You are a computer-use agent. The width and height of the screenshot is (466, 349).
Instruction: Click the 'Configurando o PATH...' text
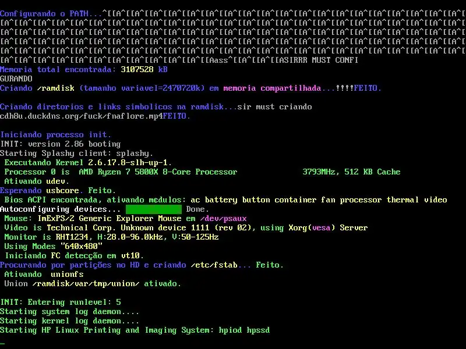pos(51,13)
